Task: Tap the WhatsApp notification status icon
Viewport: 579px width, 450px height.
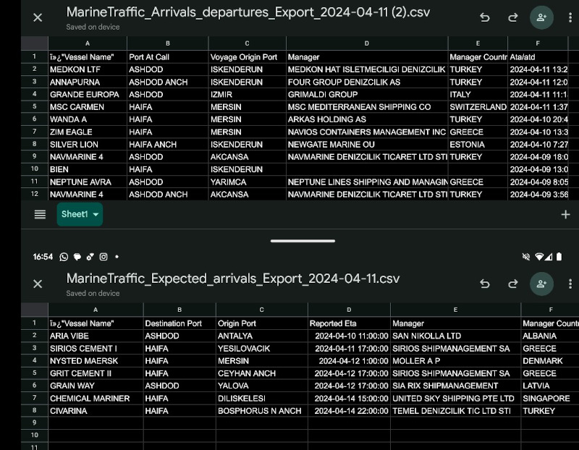Action: click(x=64, y=257)
